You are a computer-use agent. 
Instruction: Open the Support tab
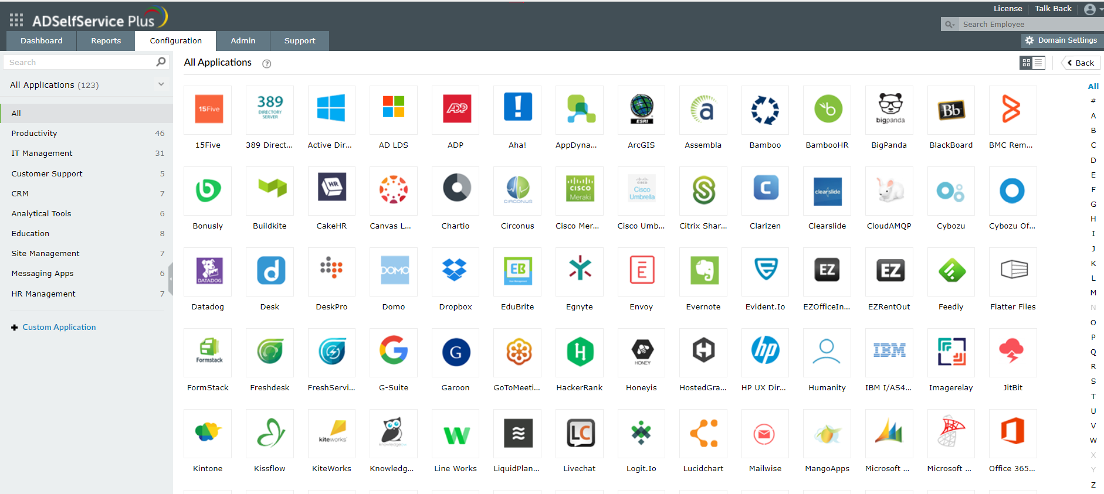pos(300,41)
